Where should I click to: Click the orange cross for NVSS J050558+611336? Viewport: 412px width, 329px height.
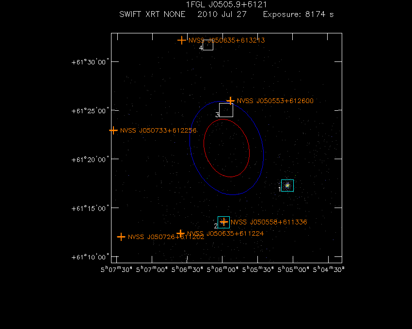(223, 222)
